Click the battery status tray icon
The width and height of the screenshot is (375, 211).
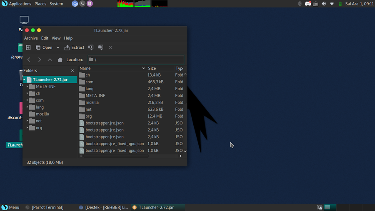pyautogui.click(x=340, y=4)
